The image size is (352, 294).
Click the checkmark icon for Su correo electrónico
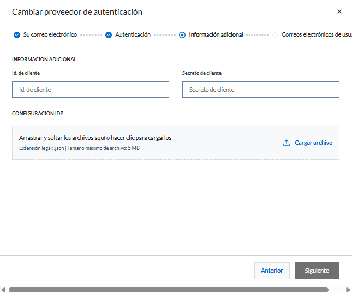[x=17, y=35]
